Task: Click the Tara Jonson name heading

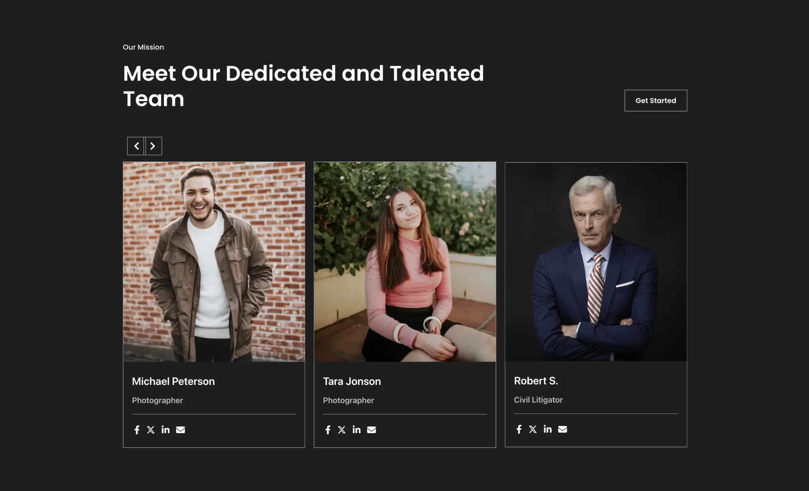Action: pyautogui.click(x=352, y=381)
